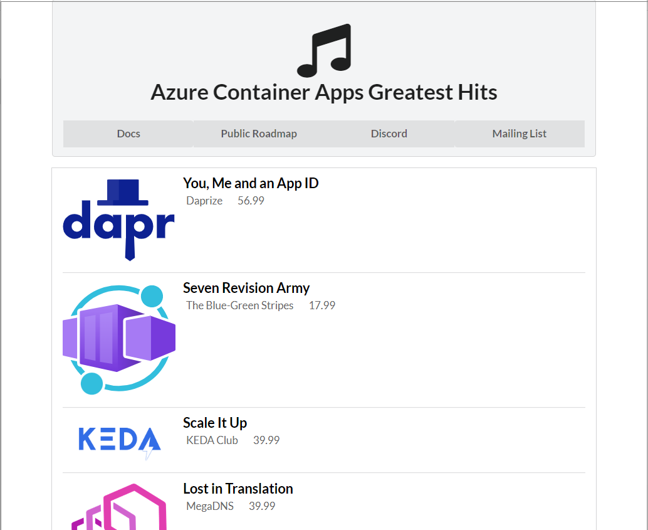Image resolution: width=648 pixels, height=530 pixels.
Task: Click the music note logo icon
Action: pos(324,50)
